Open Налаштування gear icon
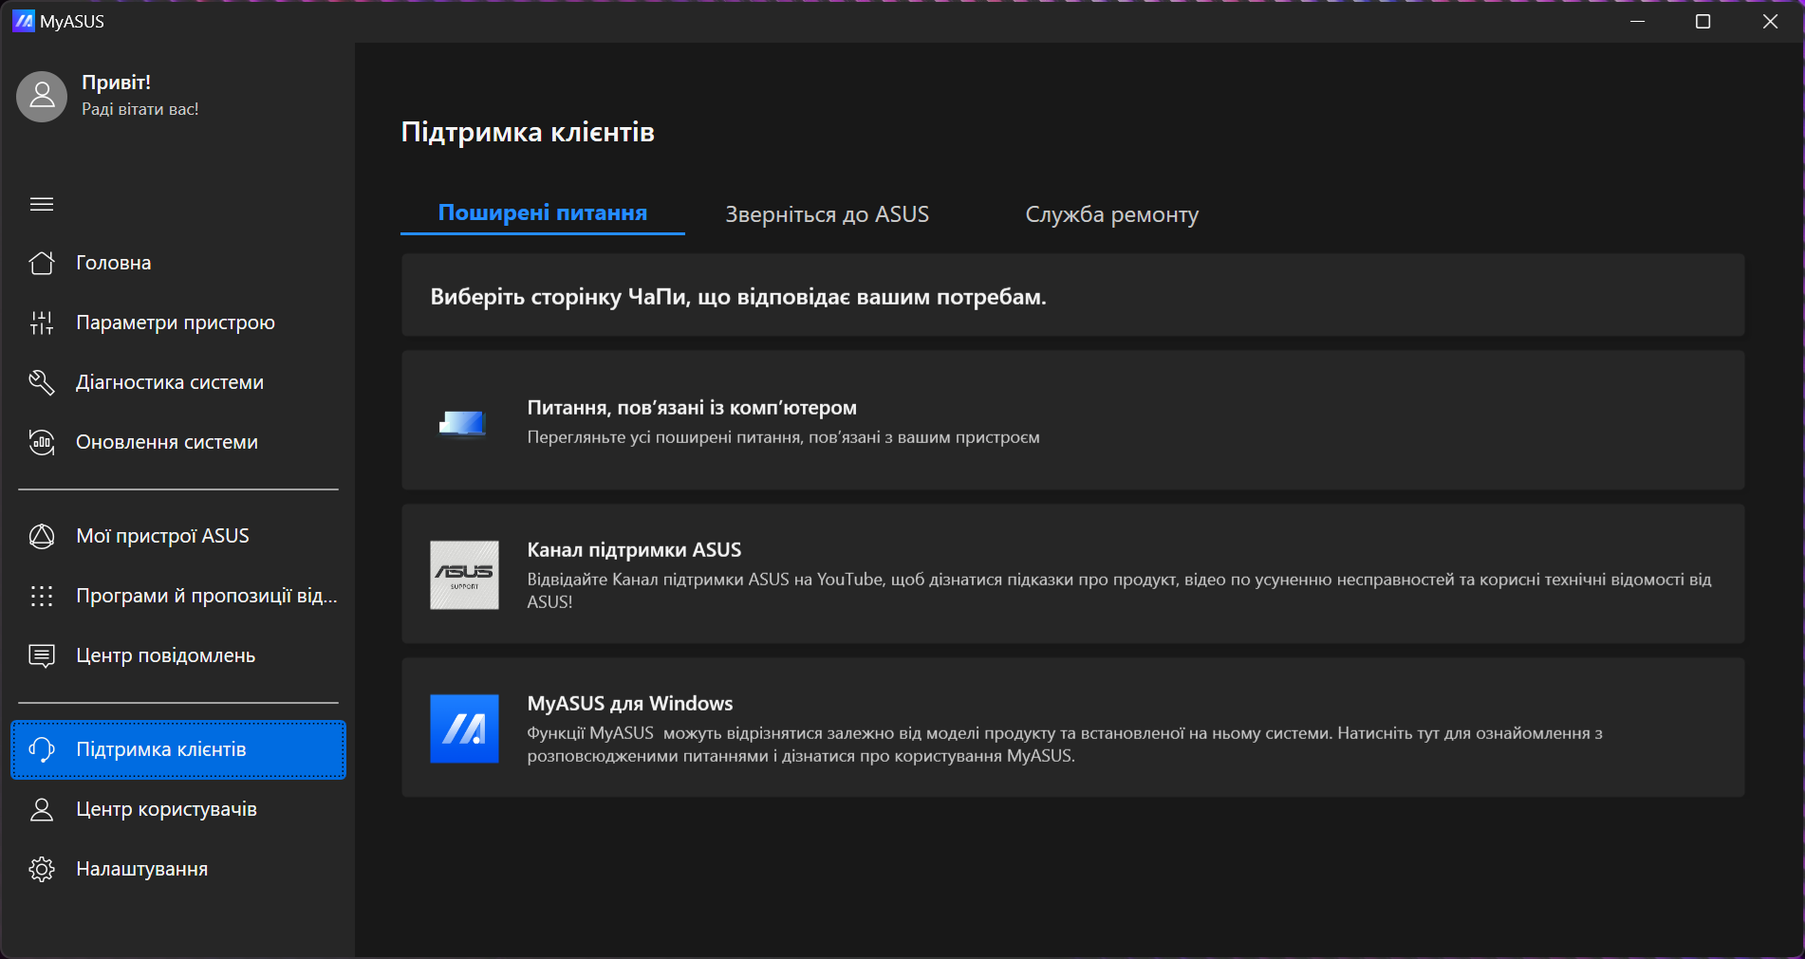 [x=42, y=869]
